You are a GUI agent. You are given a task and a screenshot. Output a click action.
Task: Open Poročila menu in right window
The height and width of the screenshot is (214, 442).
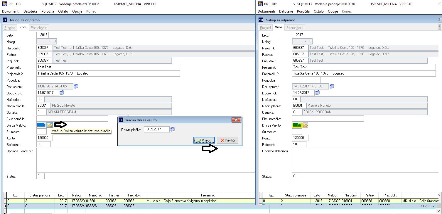coord(303,11)
